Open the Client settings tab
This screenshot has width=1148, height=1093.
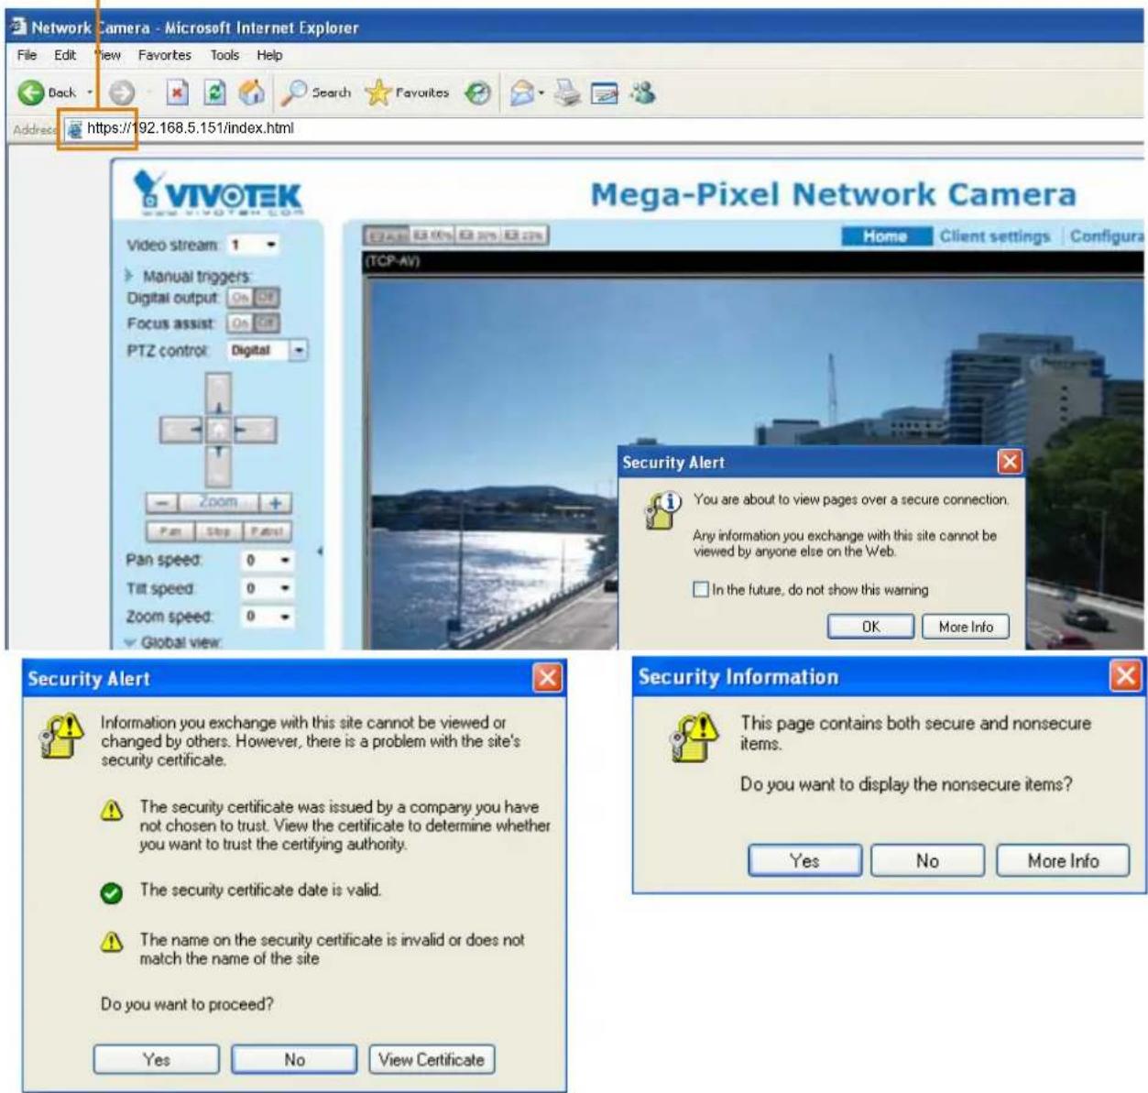pyautogui.click(x=995, y=236)
